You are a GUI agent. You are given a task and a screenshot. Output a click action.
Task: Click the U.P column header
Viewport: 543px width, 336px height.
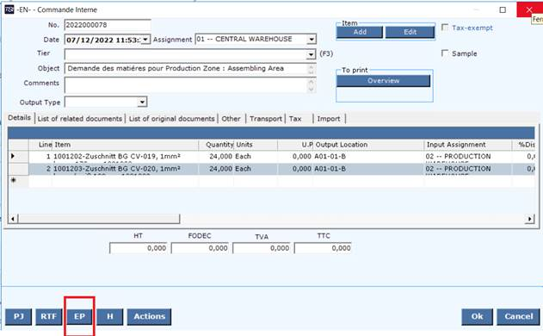point(295,145)
